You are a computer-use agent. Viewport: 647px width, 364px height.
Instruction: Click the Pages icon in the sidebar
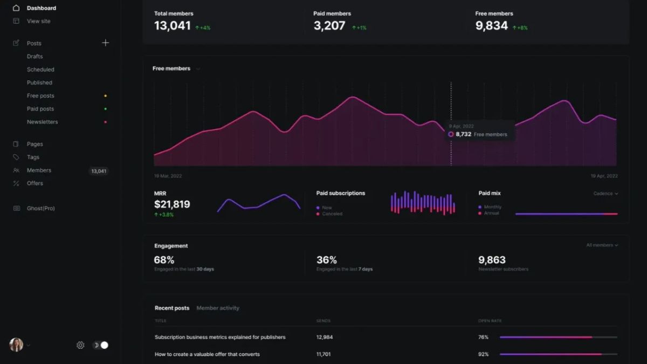pyautogui.click(x=17, y=143)
